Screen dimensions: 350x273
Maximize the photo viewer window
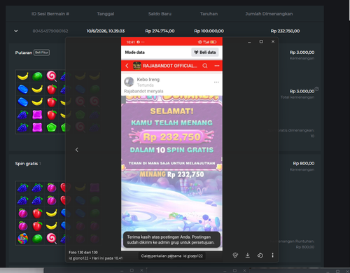(x=261, y=41)
